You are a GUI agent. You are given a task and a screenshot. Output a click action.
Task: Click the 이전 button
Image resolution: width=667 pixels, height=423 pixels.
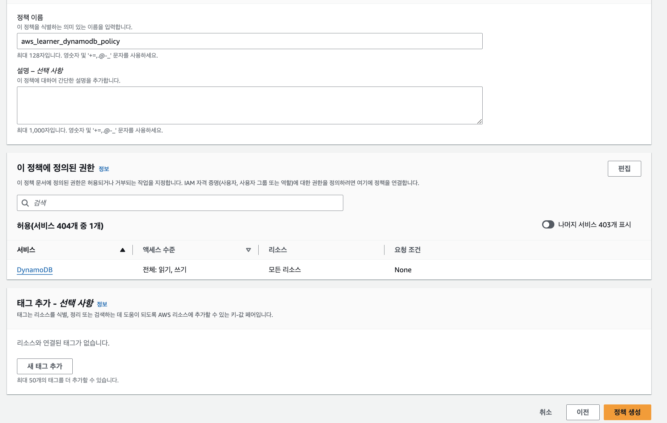pos(583,412)
